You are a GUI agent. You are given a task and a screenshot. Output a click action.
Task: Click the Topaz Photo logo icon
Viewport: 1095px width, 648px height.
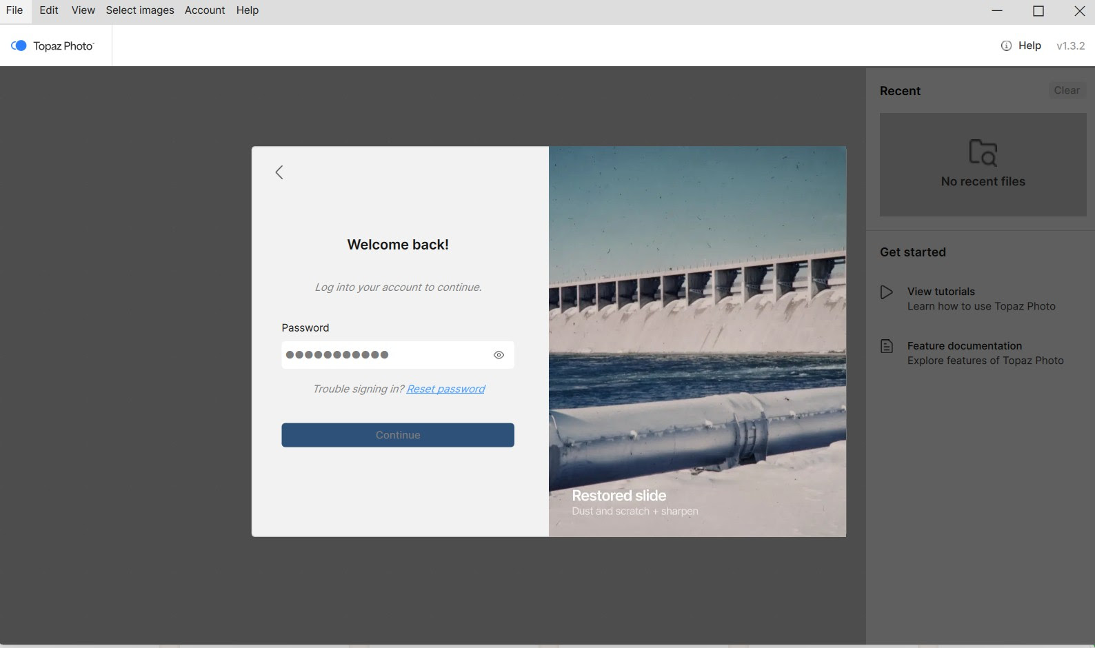(19, 45)
